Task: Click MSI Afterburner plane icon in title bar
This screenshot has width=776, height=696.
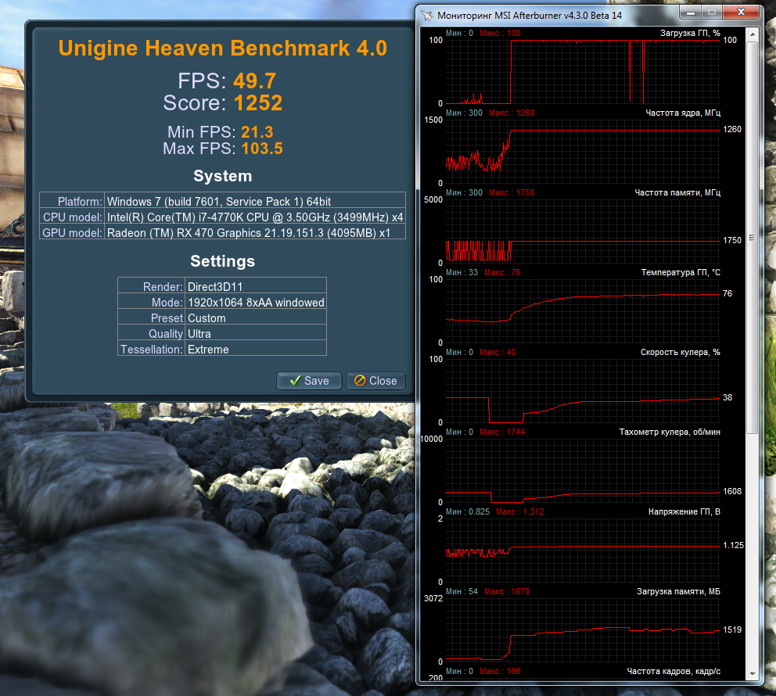Action: [x=426, y=16]
